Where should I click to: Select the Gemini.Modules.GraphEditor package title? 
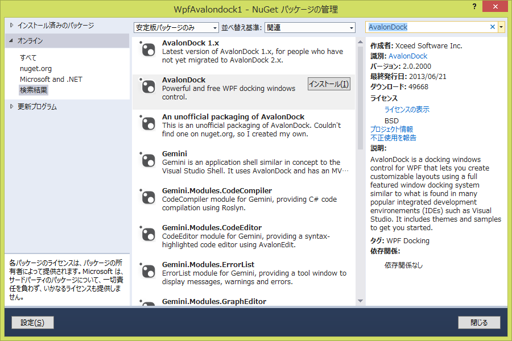point(214,301)
